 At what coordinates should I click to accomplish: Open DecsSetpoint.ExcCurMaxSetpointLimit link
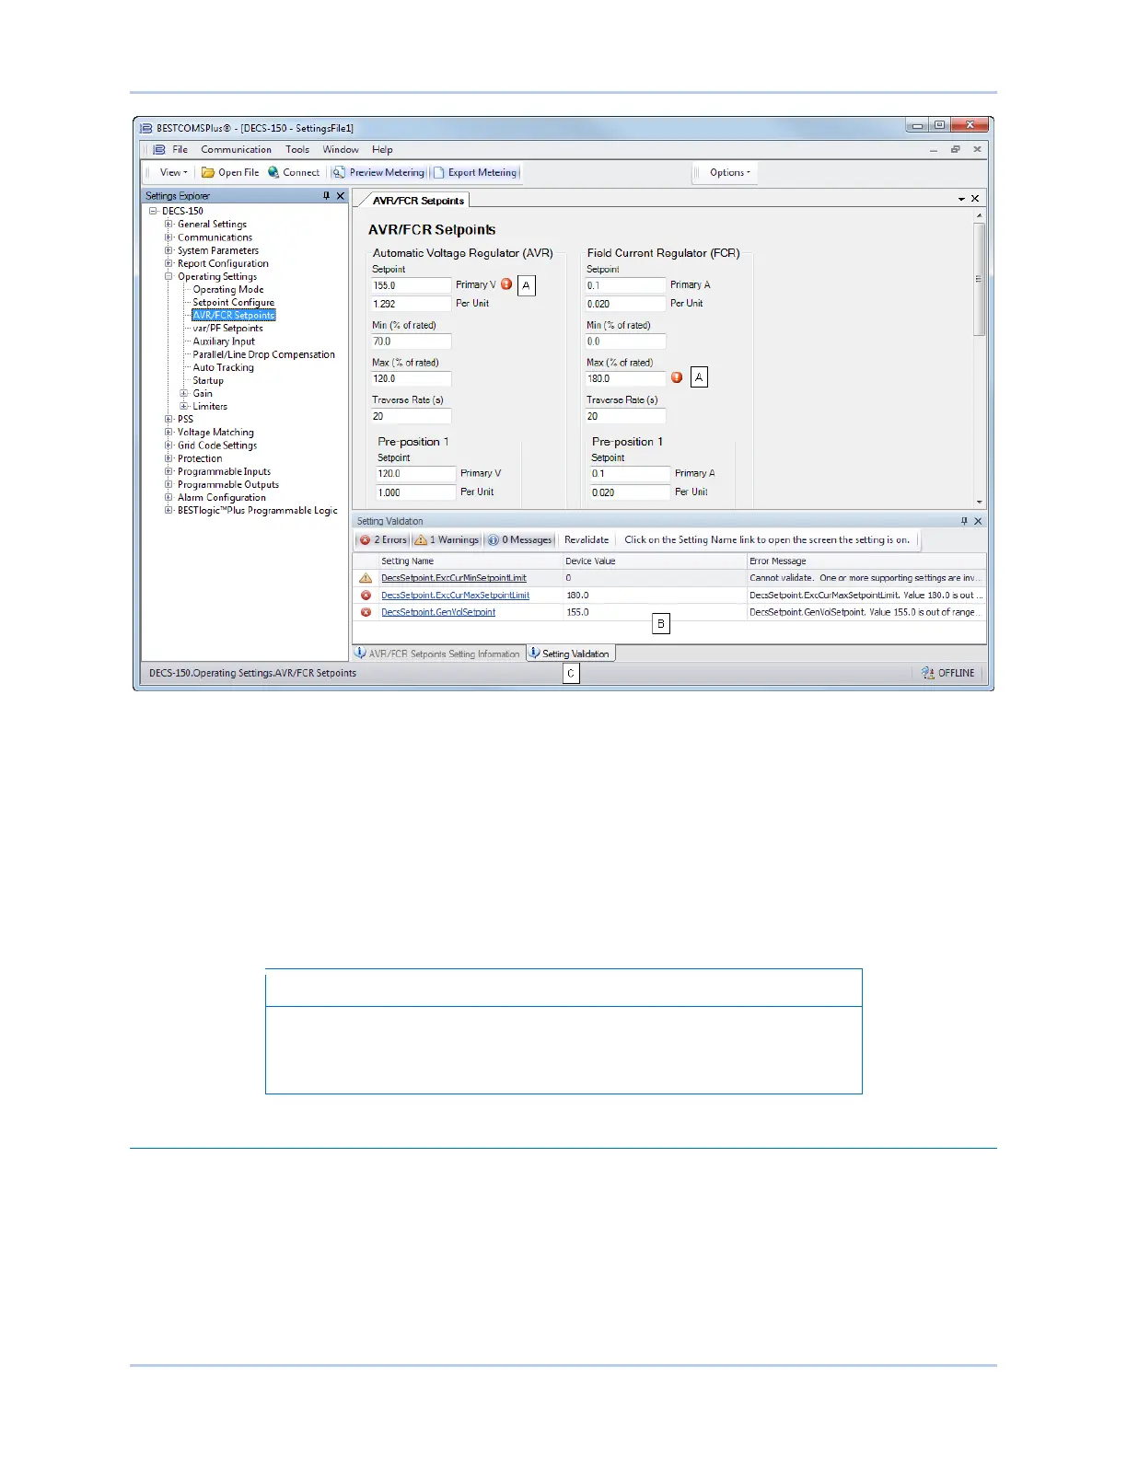tap(456, 596)
